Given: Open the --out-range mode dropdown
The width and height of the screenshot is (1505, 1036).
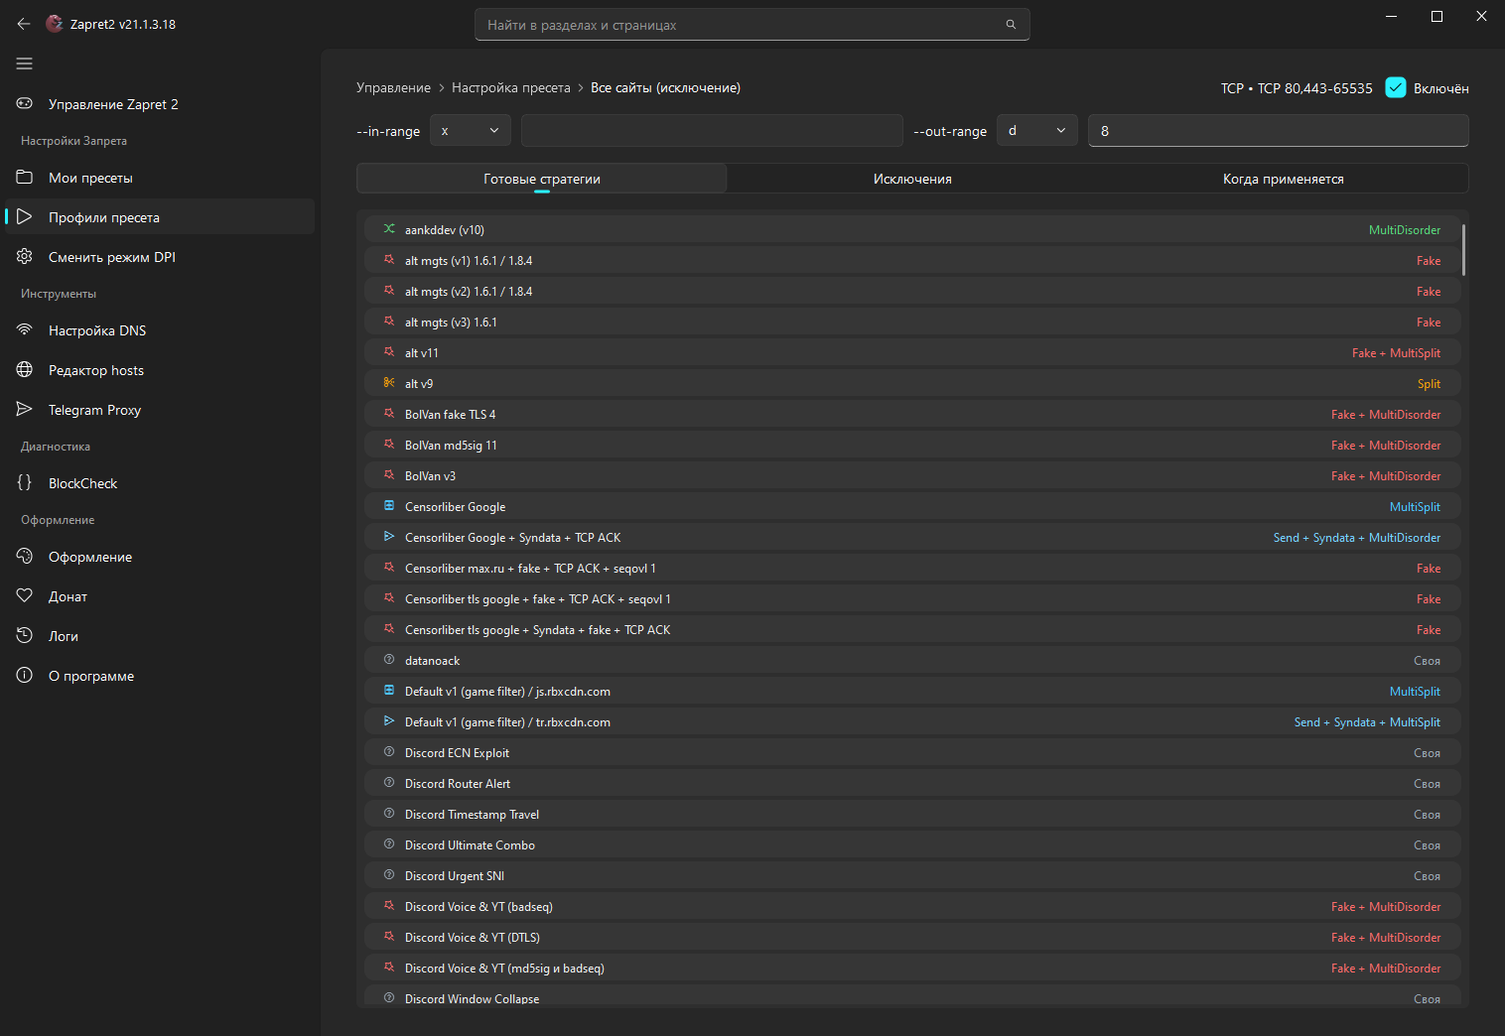Looking at the screenshot, I should click(x=1036, y=130).
